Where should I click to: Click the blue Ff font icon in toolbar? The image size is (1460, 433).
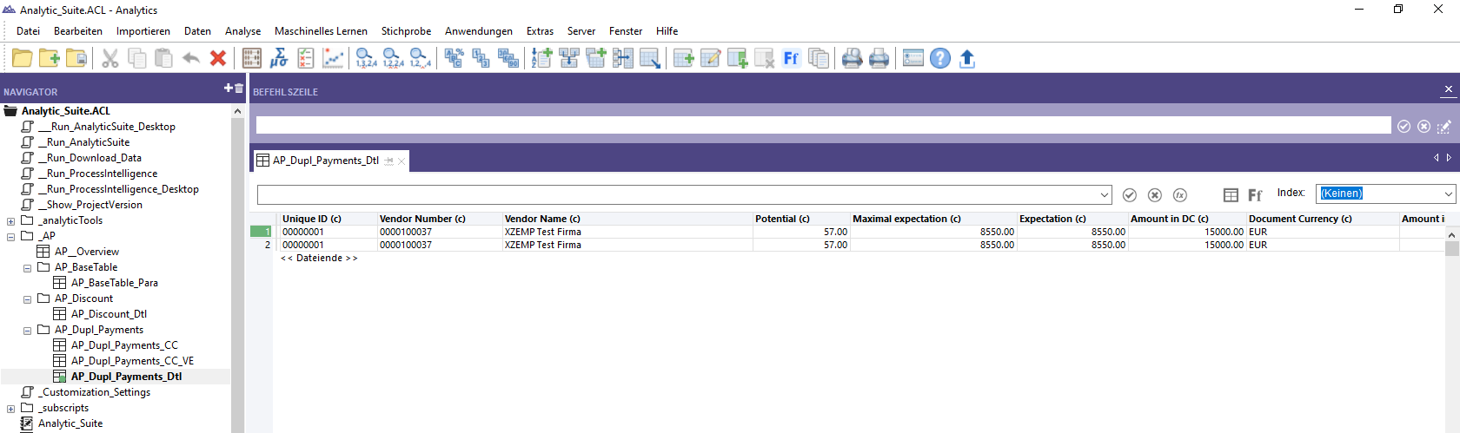pos(791,58)
